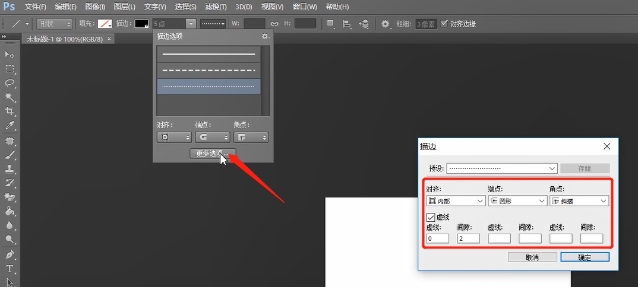Click the first 间隙 field containing 2
The image size is (638, 287).
click(468, 238)
